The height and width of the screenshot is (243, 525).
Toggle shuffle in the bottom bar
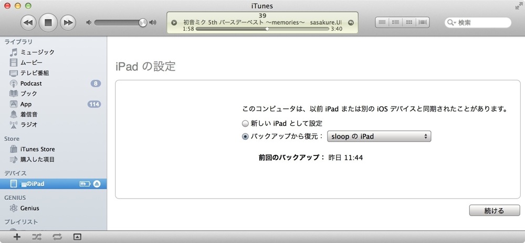(37, 237)
